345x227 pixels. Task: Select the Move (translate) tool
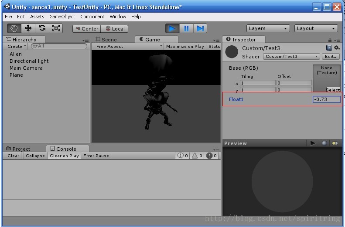(x=28, y=28)
